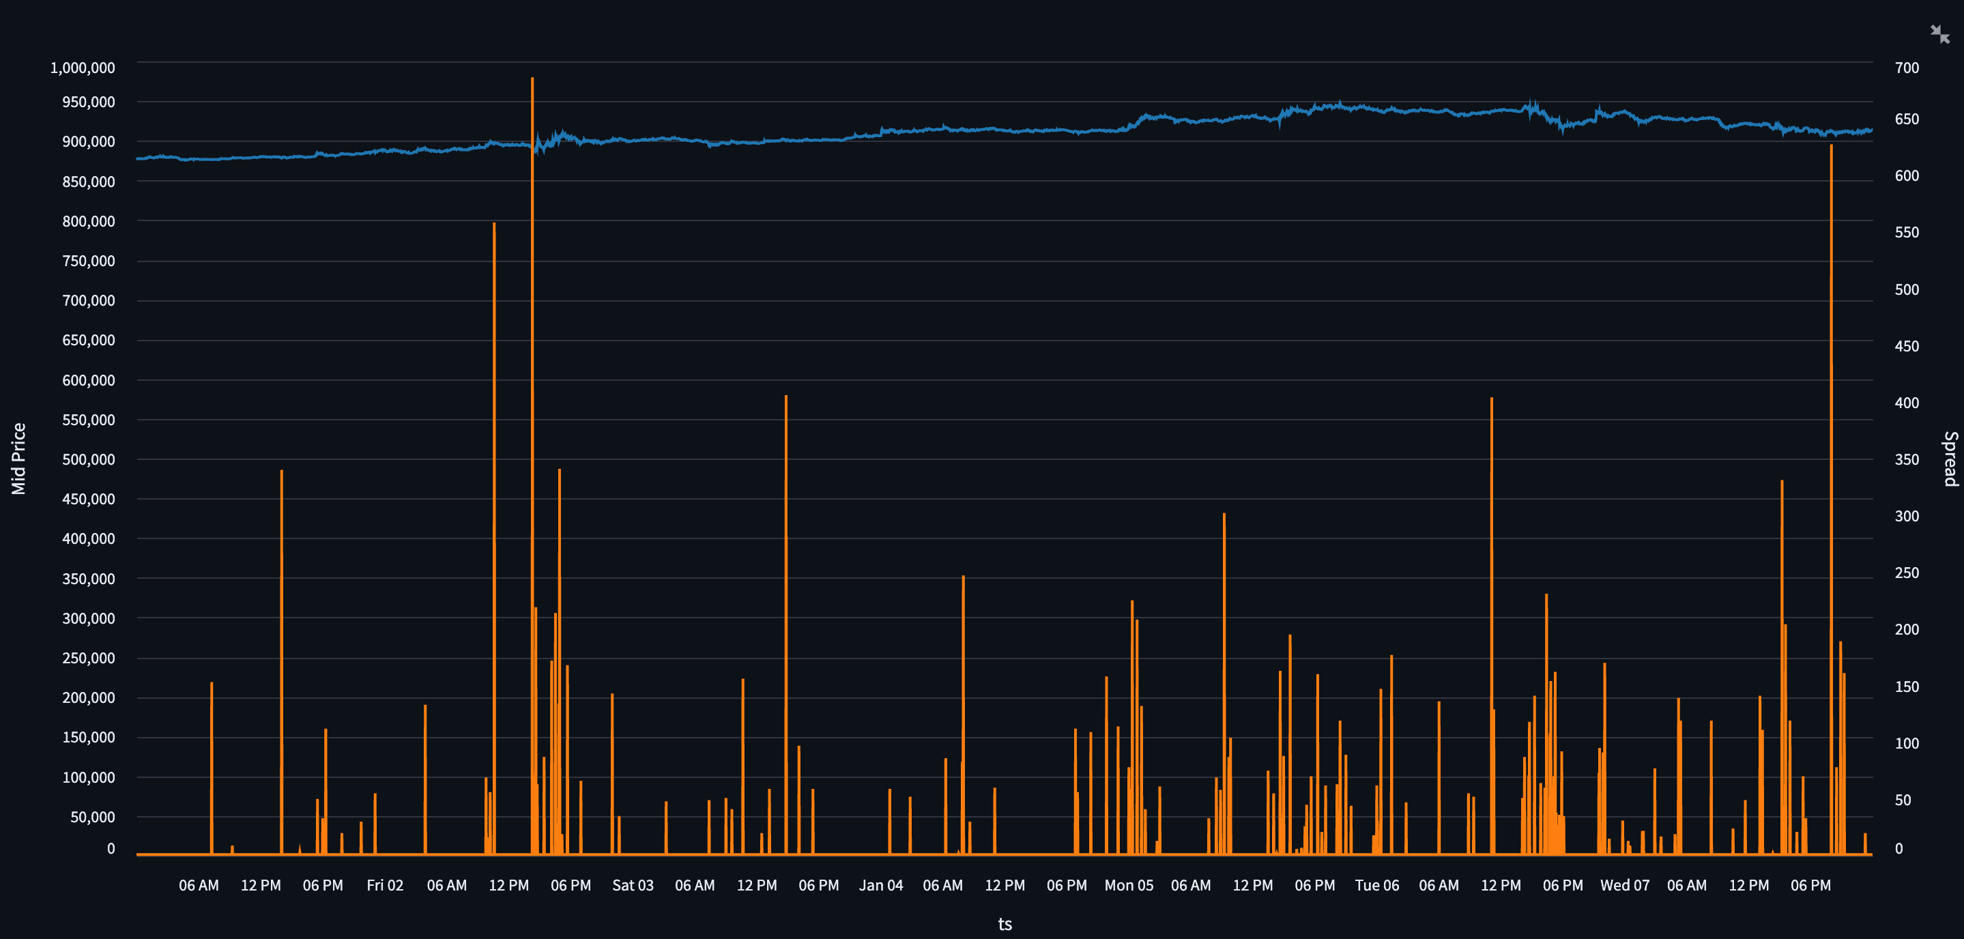Click the Fri 02 tick label

point(385,885)
